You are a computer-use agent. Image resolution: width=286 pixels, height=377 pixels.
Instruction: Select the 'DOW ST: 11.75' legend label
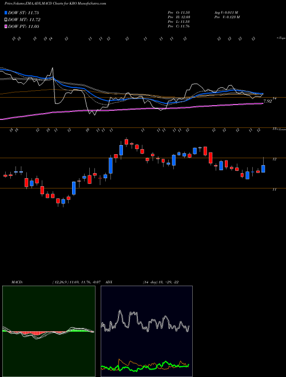coord(23,13)
